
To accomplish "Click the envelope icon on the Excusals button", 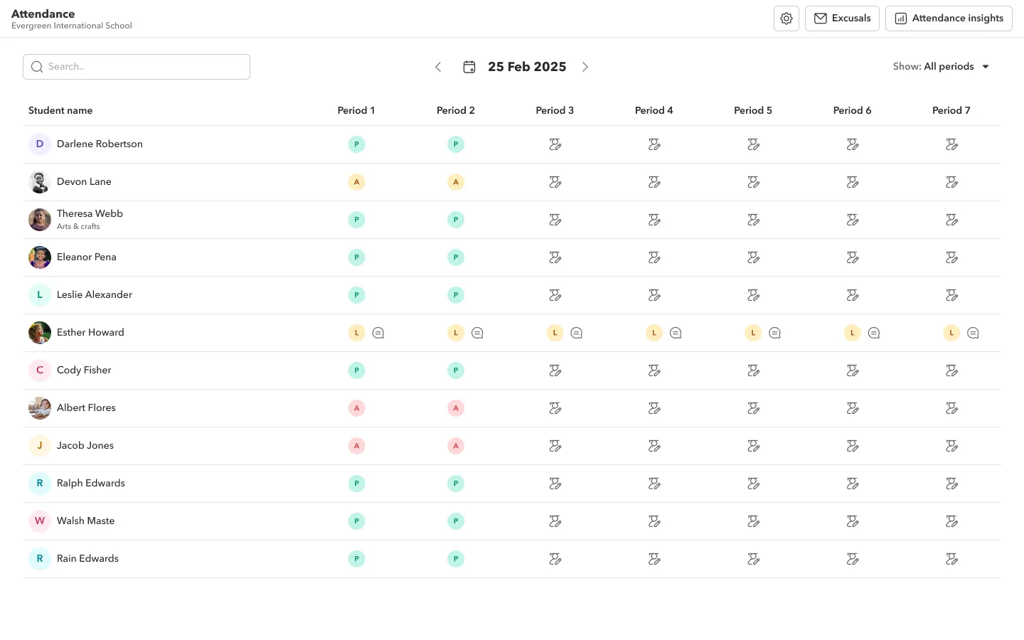I will click(820, 18).
